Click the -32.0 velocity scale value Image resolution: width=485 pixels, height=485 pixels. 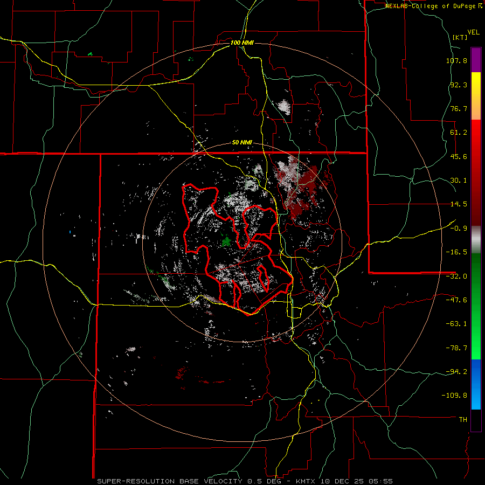(x=456, y=276)
